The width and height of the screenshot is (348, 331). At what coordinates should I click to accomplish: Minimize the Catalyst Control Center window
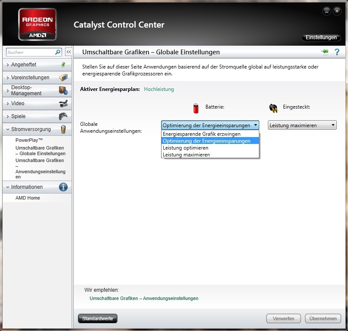pos(326,11)
